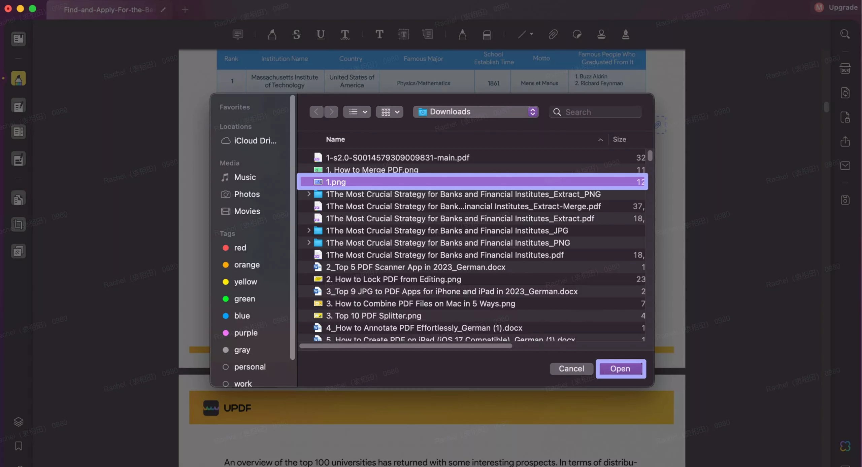
Task: Click the save icon in right sidebar
Action: click(x=845, y=200)
